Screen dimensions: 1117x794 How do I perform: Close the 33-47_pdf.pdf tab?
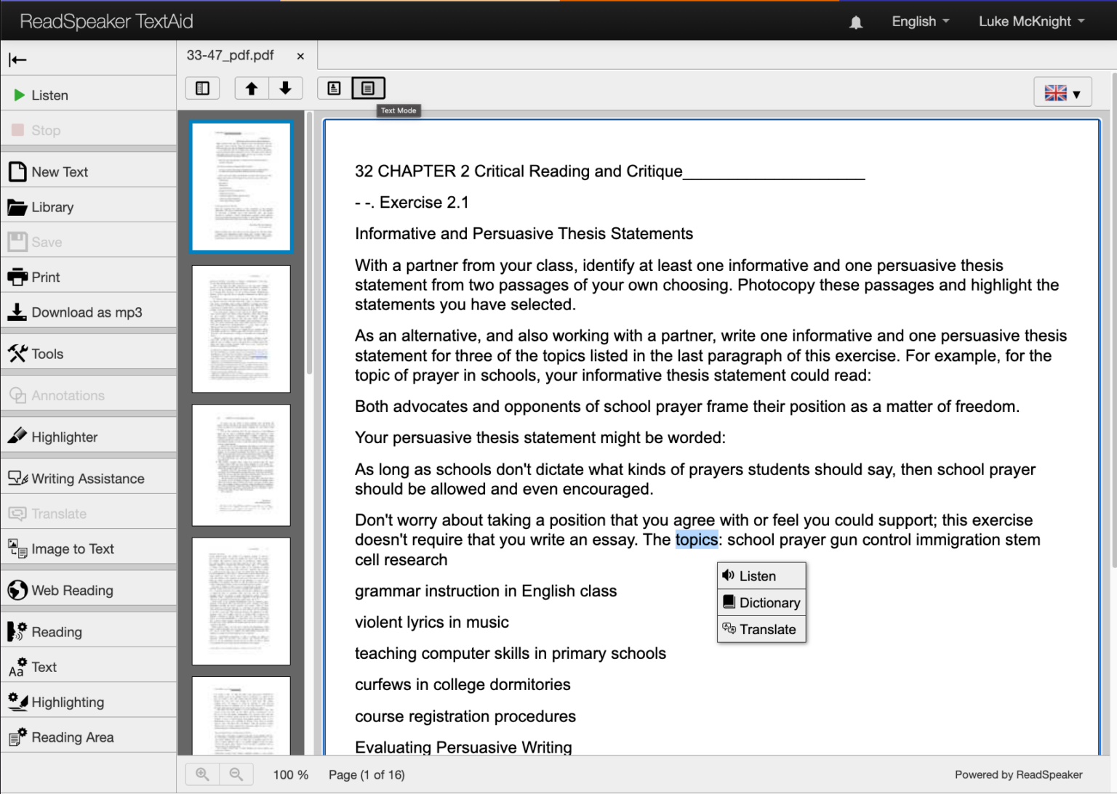tap(300, 55)
